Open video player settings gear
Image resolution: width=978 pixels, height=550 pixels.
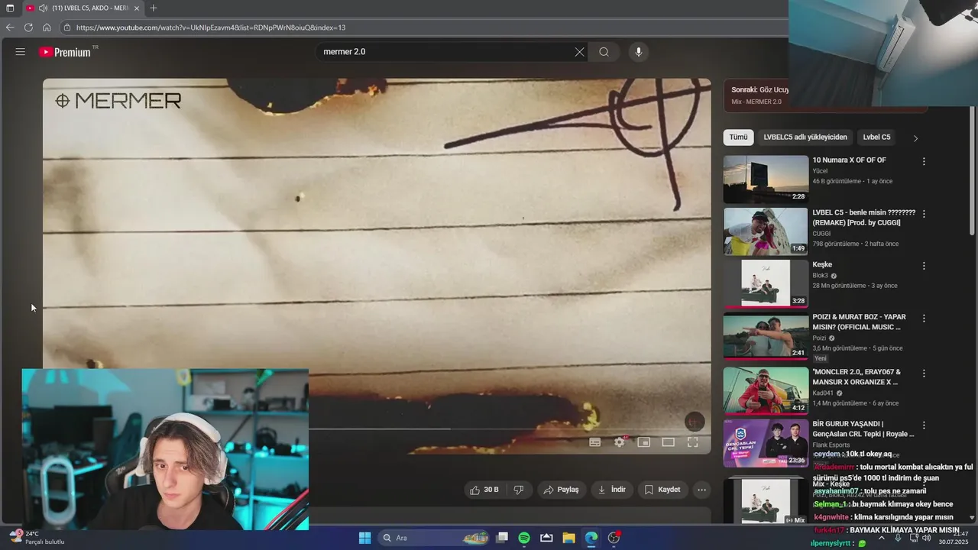(x=620, y=442)
